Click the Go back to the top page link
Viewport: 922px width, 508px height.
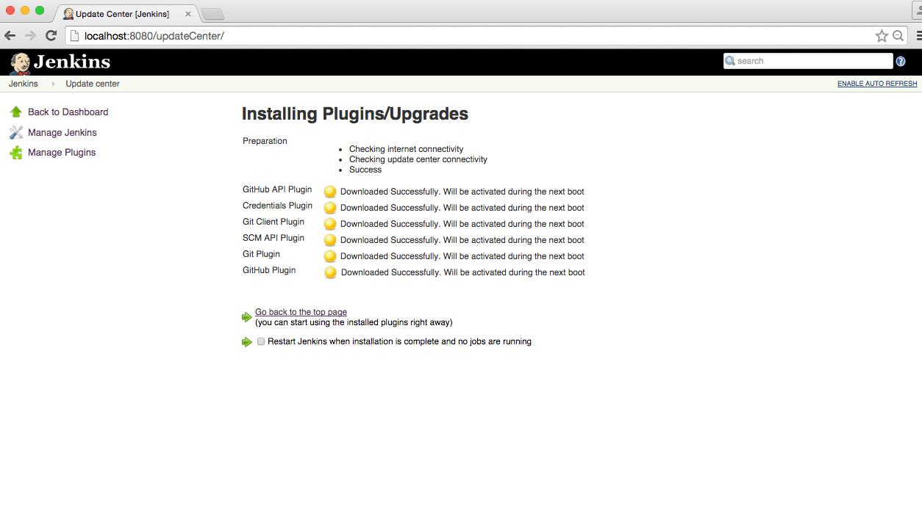pos(301,312)
